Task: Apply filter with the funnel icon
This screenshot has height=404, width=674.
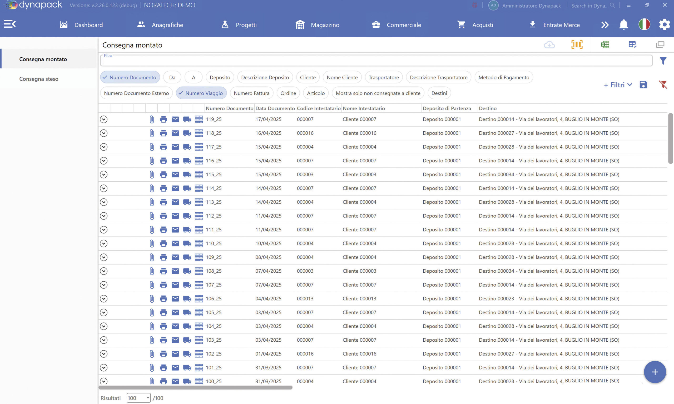Action: tap(663, 61)
